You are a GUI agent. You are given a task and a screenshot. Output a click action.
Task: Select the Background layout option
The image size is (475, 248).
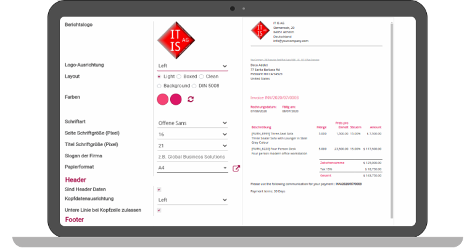159,86
